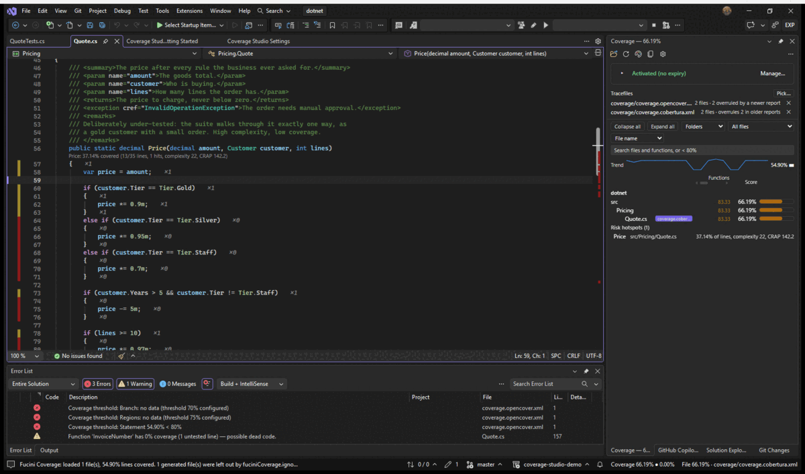Click the Manage... license button
The image size is (805, 474).
tap(772, 73)
